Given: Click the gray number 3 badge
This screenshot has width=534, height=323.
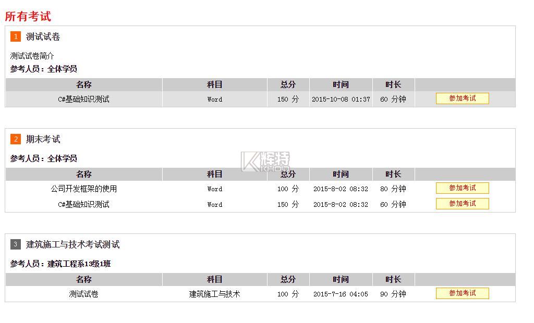Looking at the screenshot, I should click(x=16, y=244).
